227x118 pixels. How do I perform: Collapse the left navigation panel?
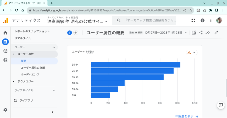pyautogui.click(x=53, y=112)
